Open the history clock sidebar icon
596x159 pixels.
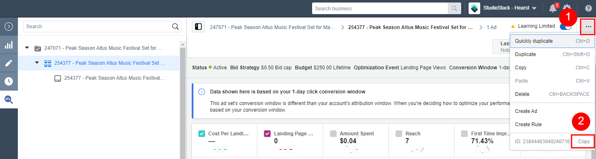[x=9, y=81]
